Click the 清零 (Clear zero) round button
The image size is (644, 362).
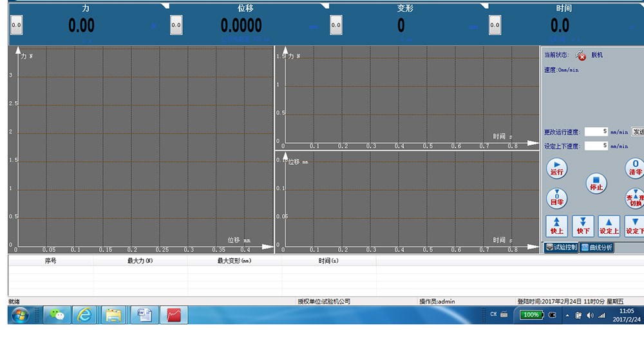[x=634, y=169]
